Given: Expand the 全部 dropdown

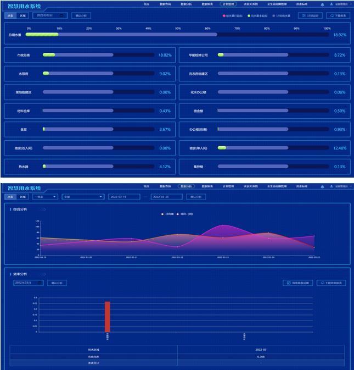Looking at the screenshot, I should 82,196.
